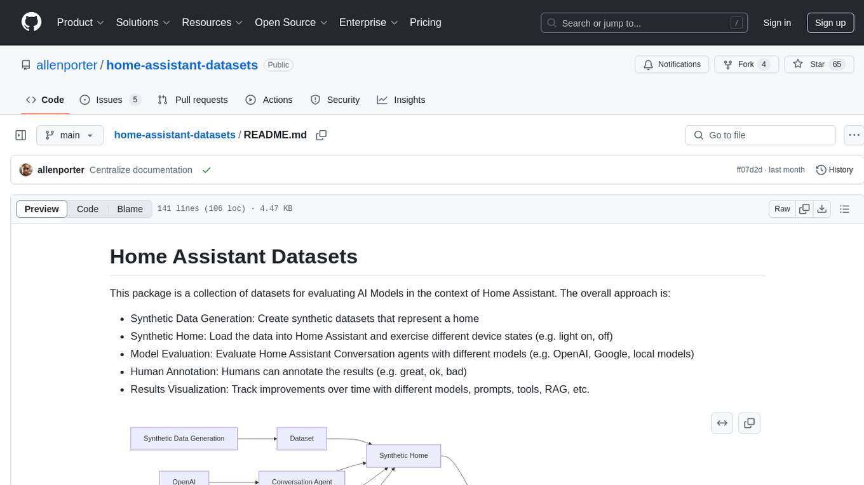Open the Raw file view
864x485 pixels.
click(782, 209)
